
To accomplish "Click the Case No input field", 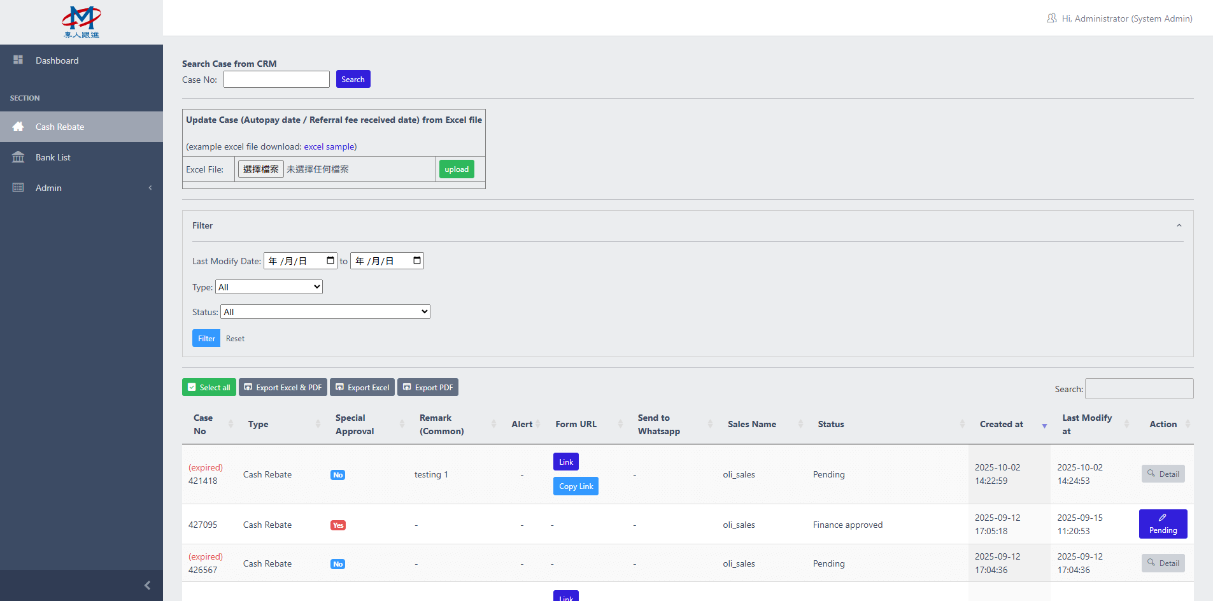I will (276, 80).
